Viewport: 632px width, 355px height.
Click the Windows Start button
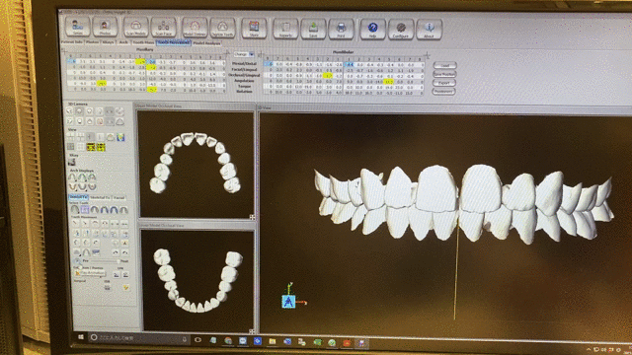81,337
